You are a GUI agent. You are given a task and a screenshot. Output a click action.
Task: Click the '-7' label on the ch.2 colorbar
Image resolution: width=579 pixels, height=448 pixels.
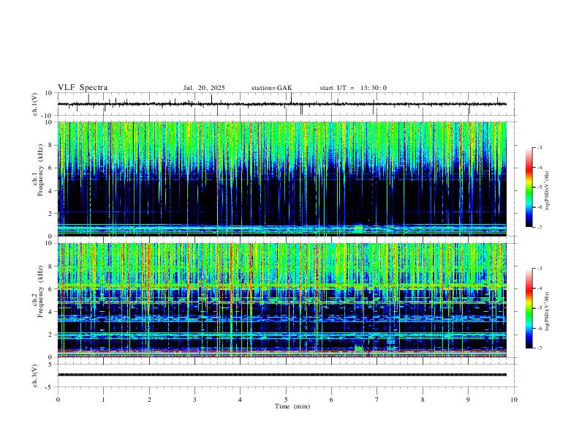539,348
